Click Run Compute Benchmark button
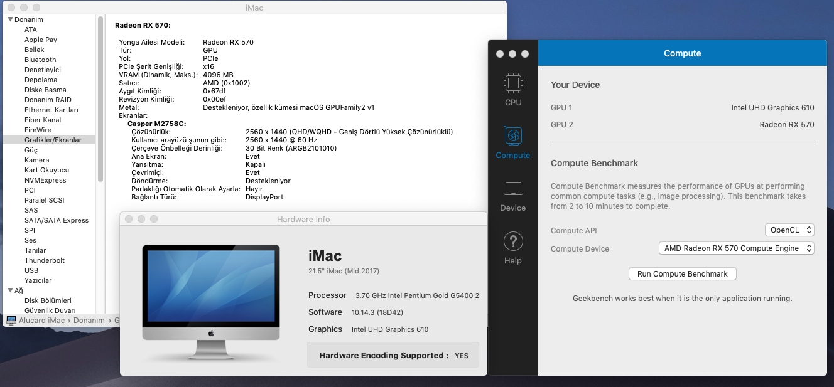This screenshot has width=834, height=387. click(x=682, y=274)
